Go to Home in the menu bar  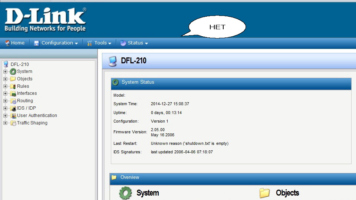(x=17, y=43)
